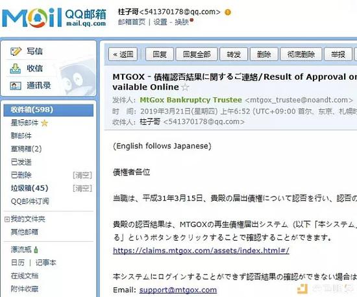This screenshot has width=357, height=297.
Task: Click recipient name 柱子哥 in the 收件人 field
Action: click(150, 122)
